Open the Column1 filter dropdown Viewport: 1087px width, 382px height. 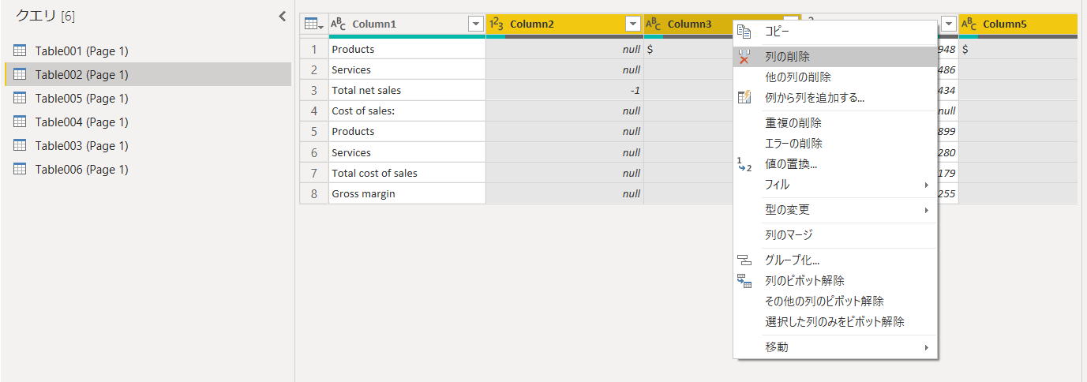(476, 24)
